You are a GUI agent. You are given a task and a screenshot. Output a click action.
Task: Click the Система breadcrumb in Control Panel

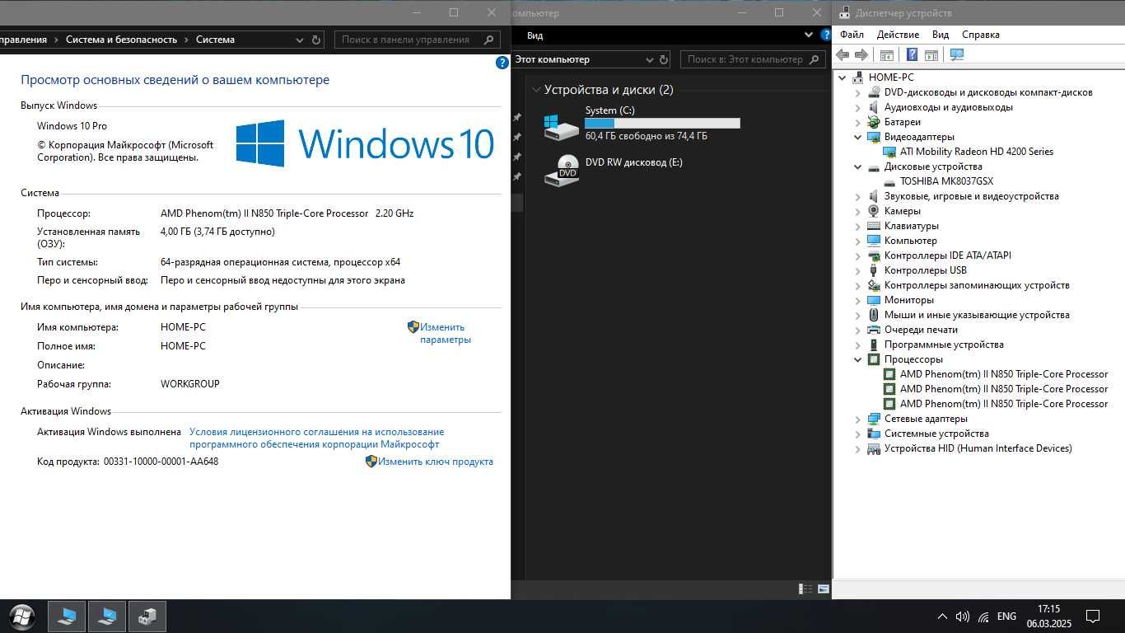(215, 40)
